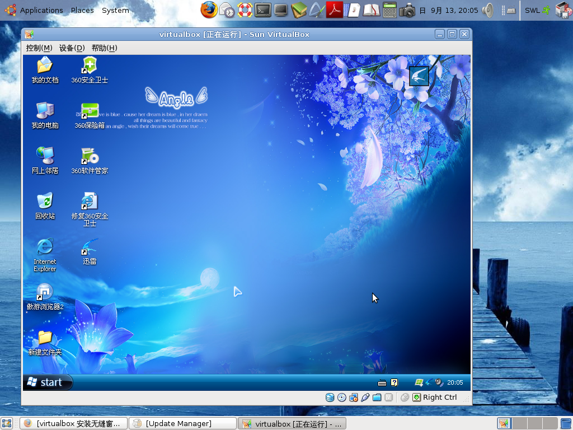Click the guest taskbar clock showing 20:05
Viewport: 573px width, 430px height.
coord(455,382)
